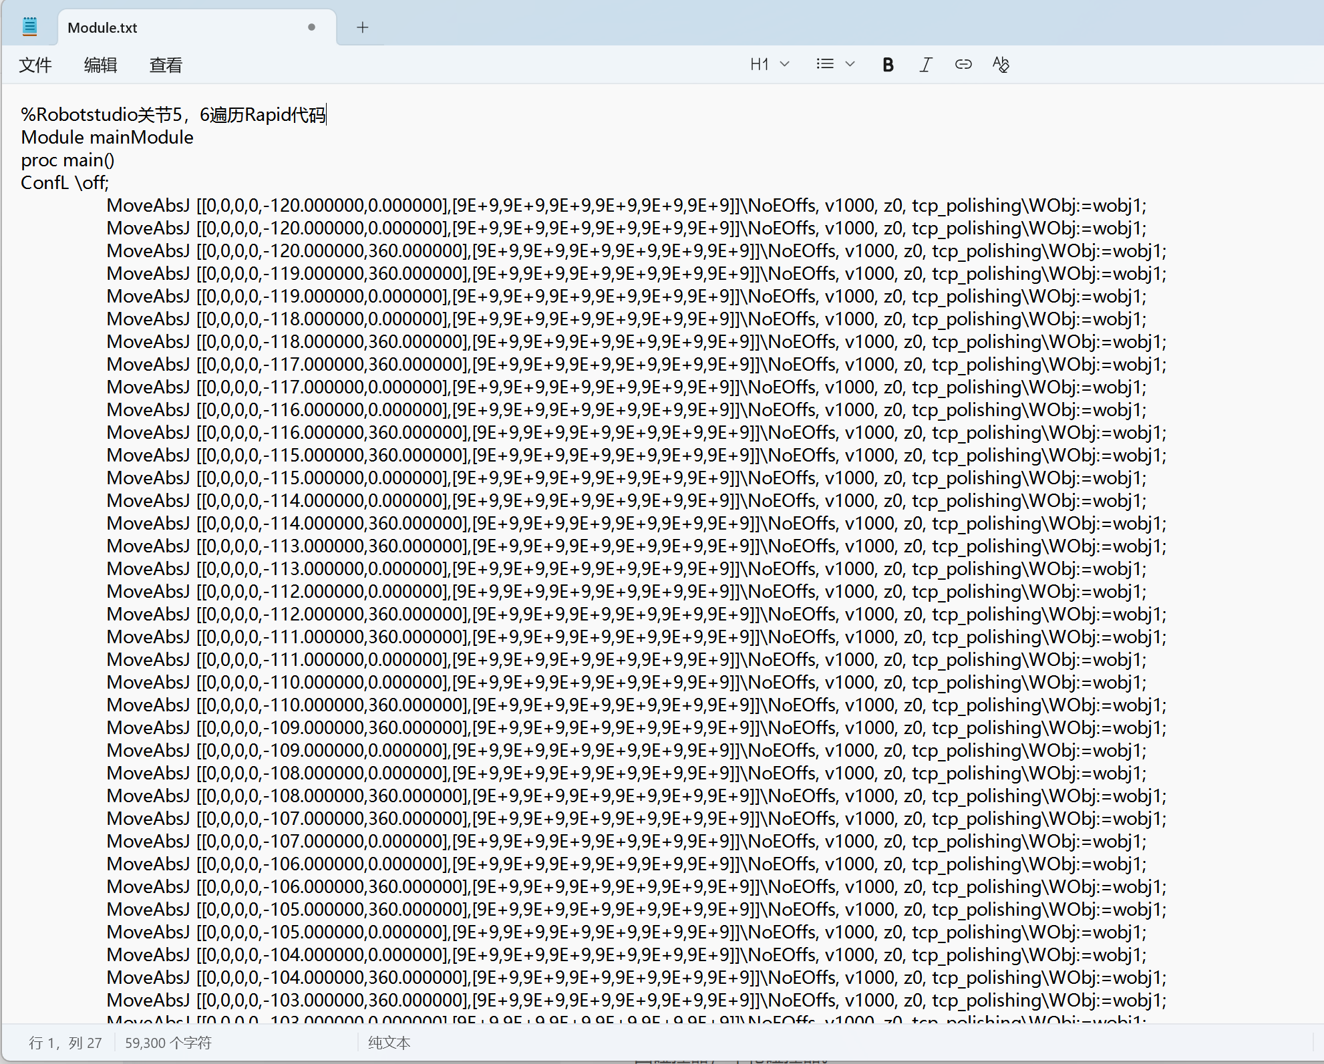Close Module.txt tab via the unsaved dot
The height and width of the screenshot is (1064, 1324).
(x=311, y=27)
